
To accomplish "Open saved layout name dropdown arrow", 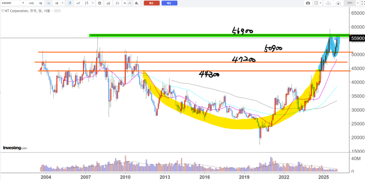I will [x=358, y=3].
